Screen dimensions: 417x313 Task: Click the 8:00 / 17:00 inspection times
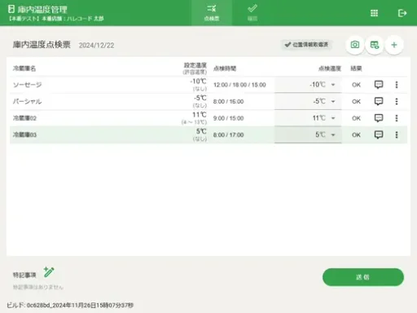229,134
